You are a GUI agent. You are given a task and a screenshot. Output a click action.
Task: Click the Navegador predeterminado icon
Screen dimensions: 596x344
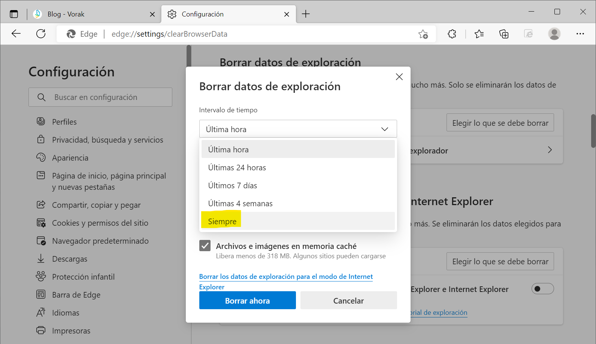41,241
